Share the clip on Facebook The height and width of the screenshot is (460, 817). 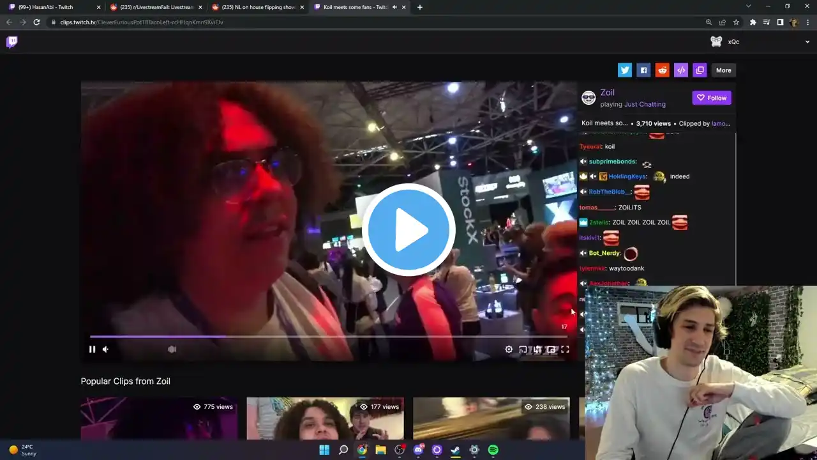[x=643, y=70]
